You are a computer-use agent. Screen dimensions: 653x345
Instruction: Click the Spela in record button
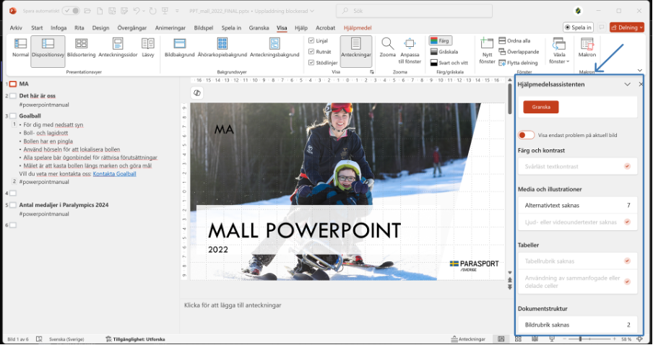pyautogui.click(x=578, y=27)
